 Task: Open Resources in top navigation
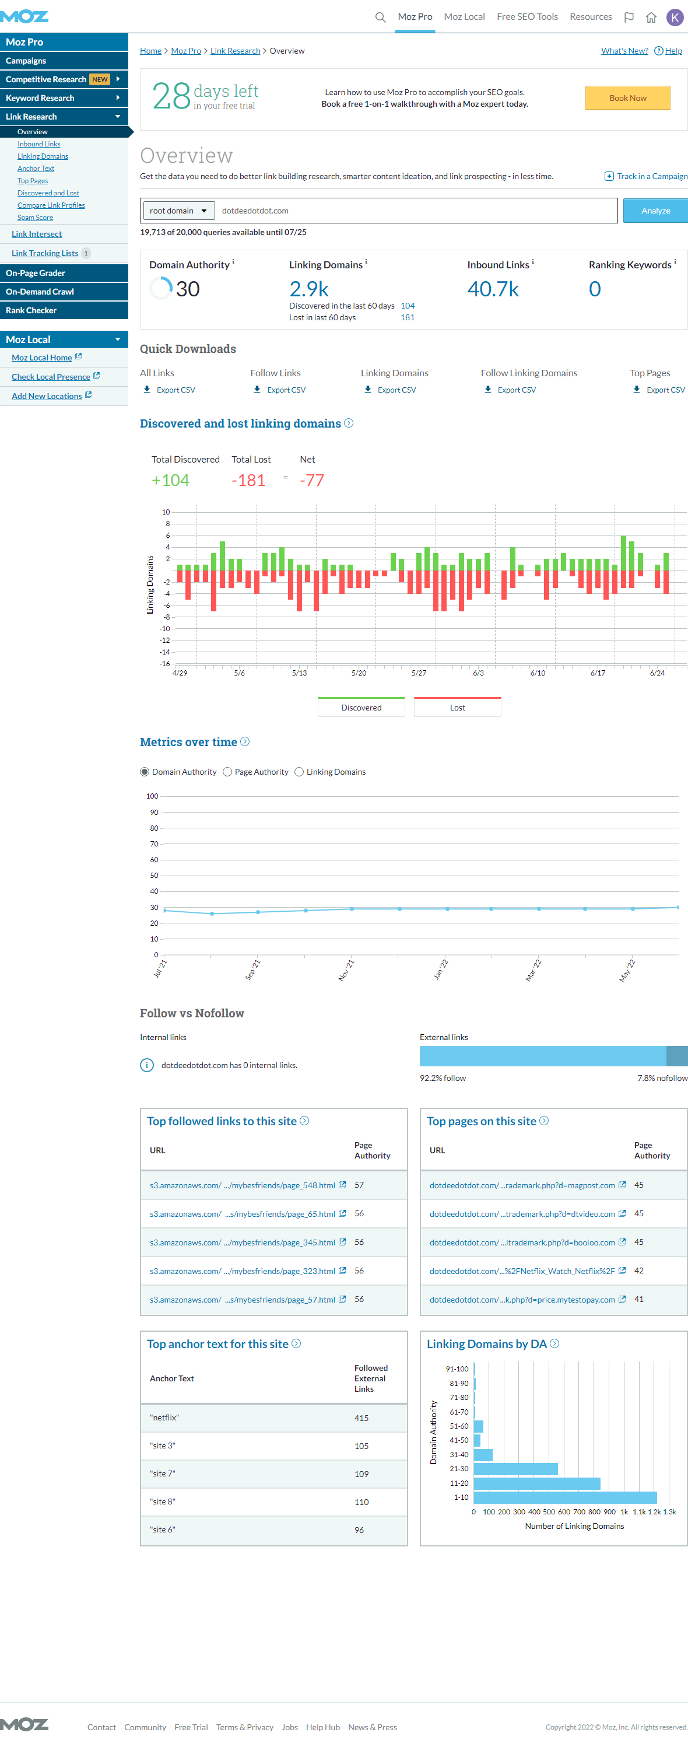click(x=591, y=17)
